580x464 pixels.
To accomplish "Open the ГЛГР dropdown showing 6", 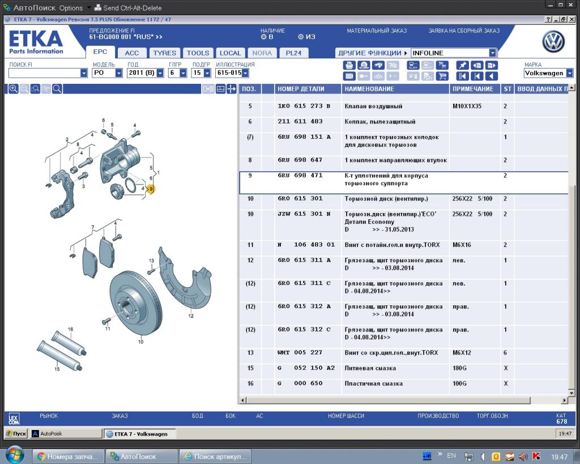I will pos(183,73).
